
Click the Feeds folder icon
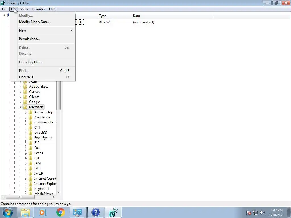pos(30,153)
